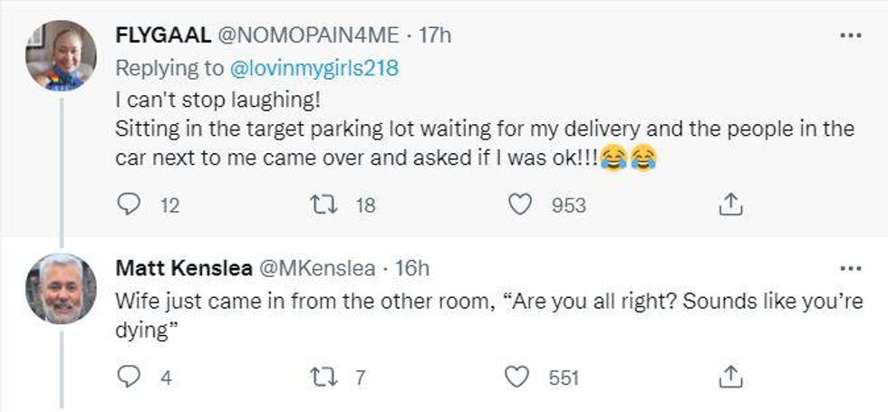The image size is (888, 412).
Task: Open more options on Matt Kenslea's tweet
Action: (x=851, y=269)
